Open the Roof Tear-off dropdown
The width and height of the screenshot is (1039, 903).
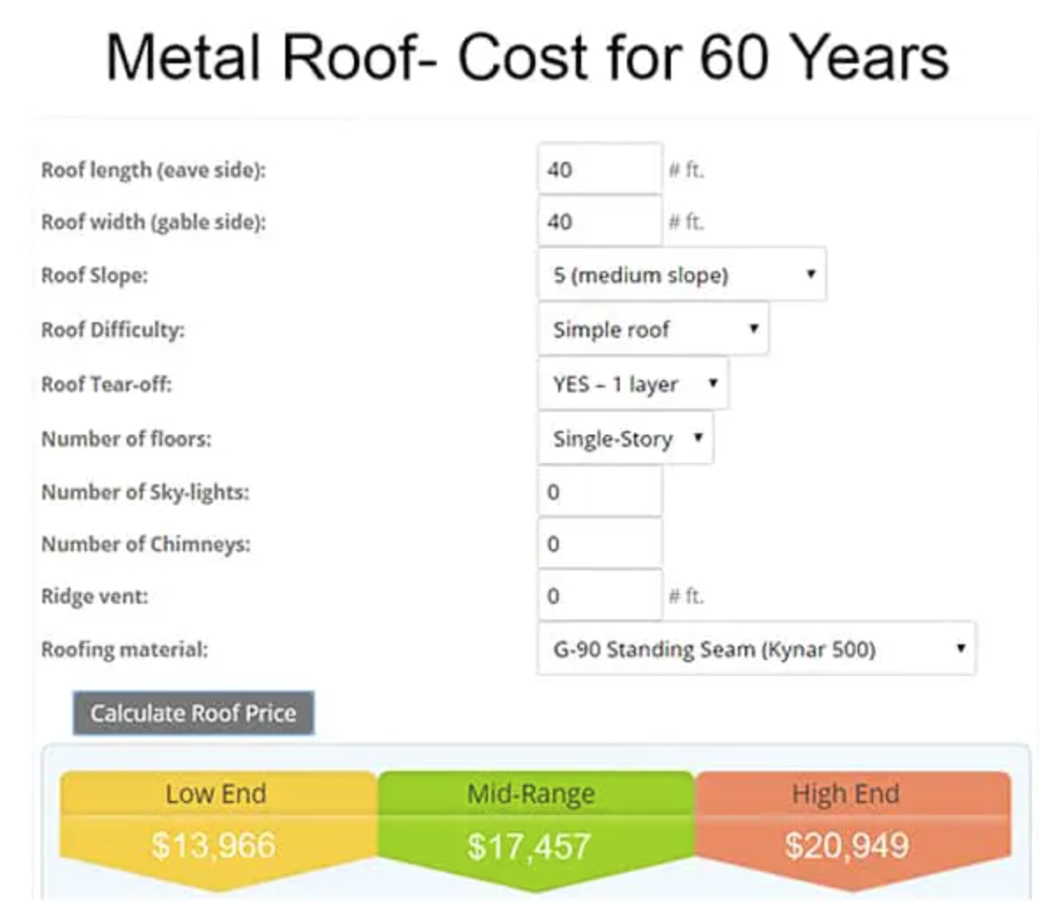[633, 384]
